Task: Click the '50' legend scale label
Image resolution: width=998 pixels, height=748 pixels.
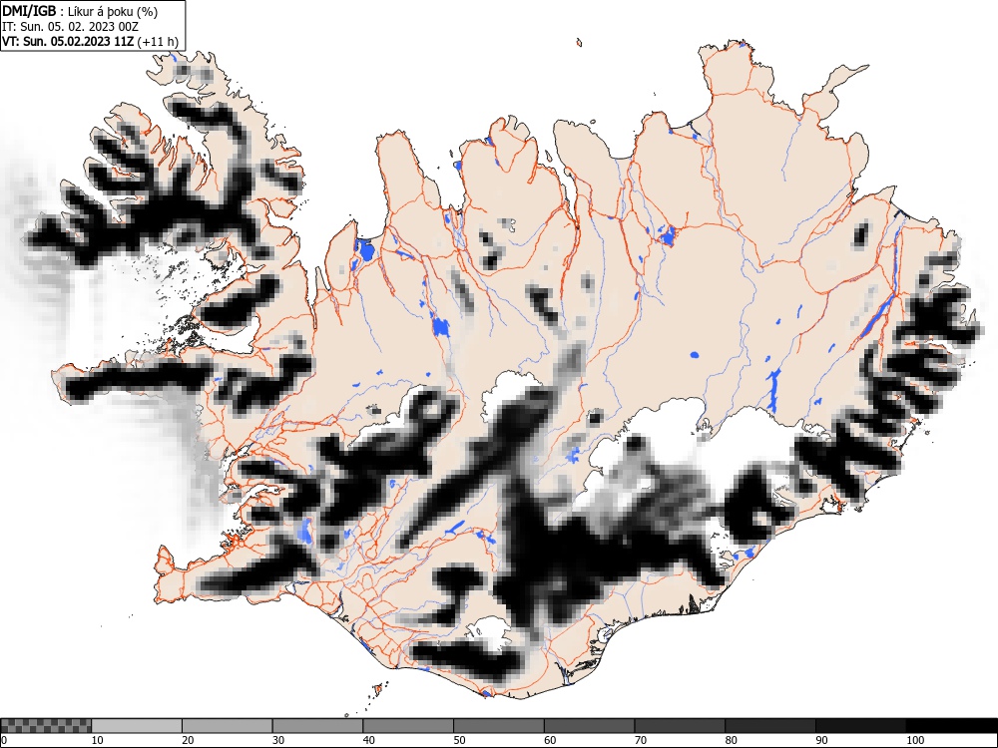Action: (x=459, y=740)
